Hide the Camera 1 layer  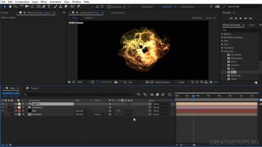pos(3,107)
